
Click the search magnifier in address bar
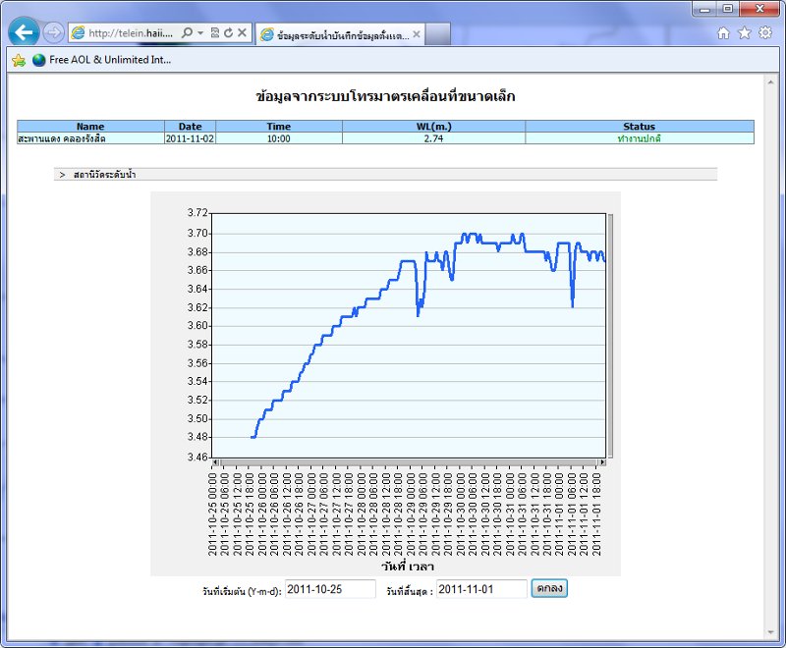tap(188, 32)
